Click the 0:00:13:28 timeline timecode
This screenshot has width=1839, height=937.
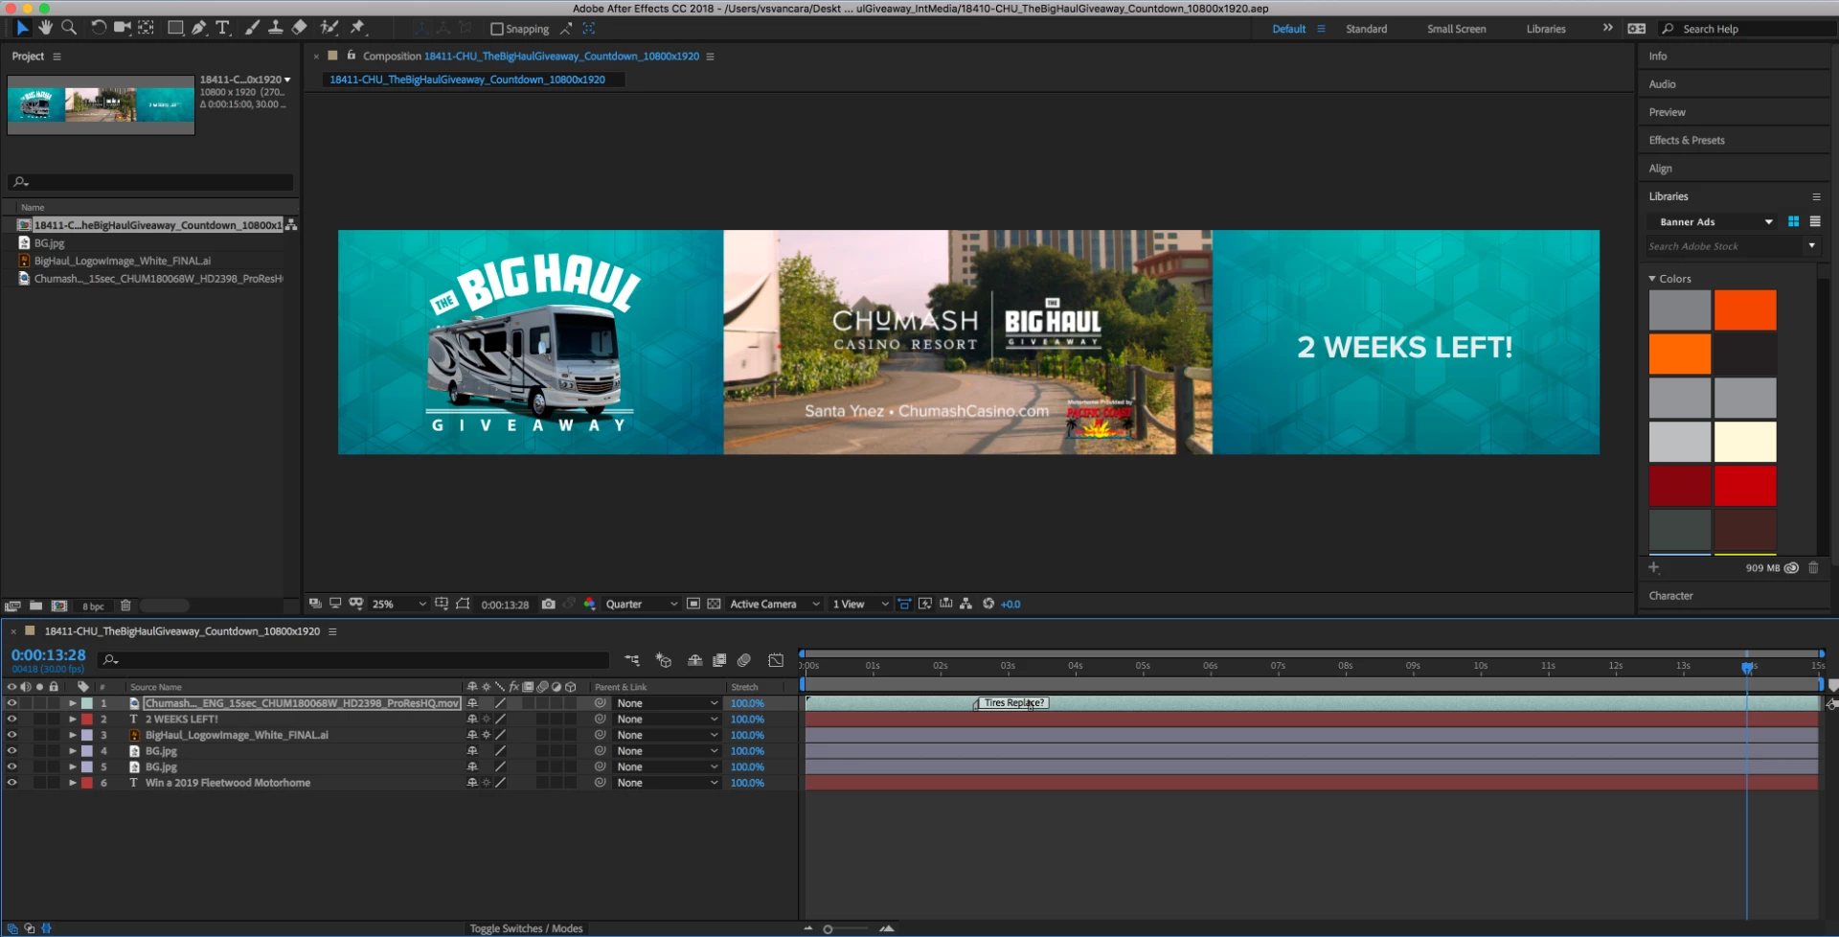tap(49, 655)
